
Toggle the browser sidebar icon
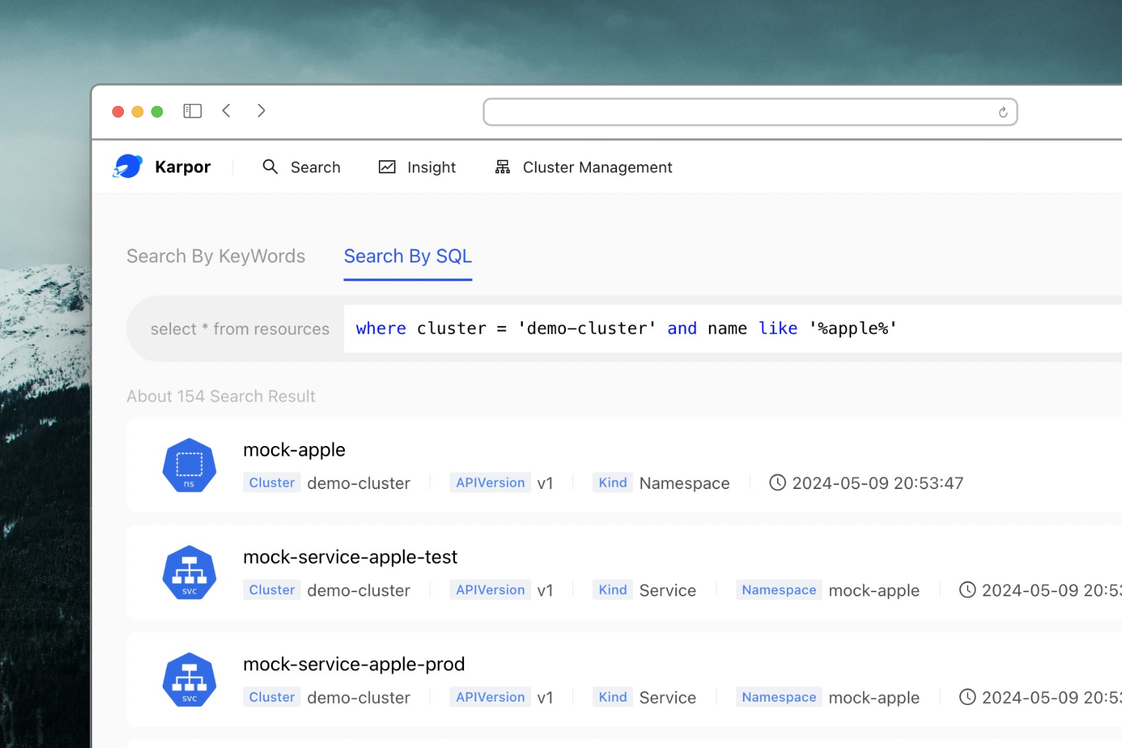point(193,111)
